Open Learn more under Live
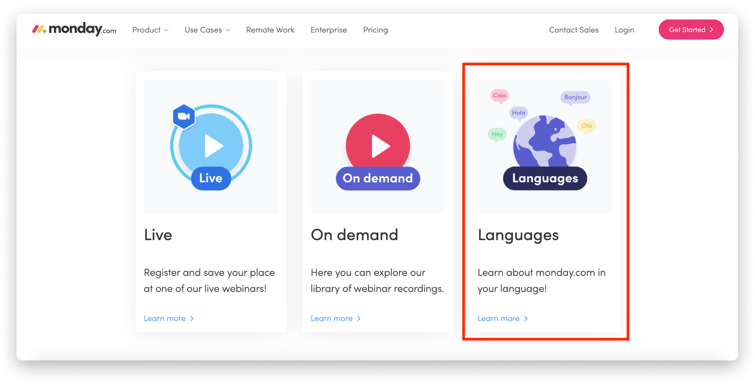This screenshot has height=386, width=755. tap(169, 318)
